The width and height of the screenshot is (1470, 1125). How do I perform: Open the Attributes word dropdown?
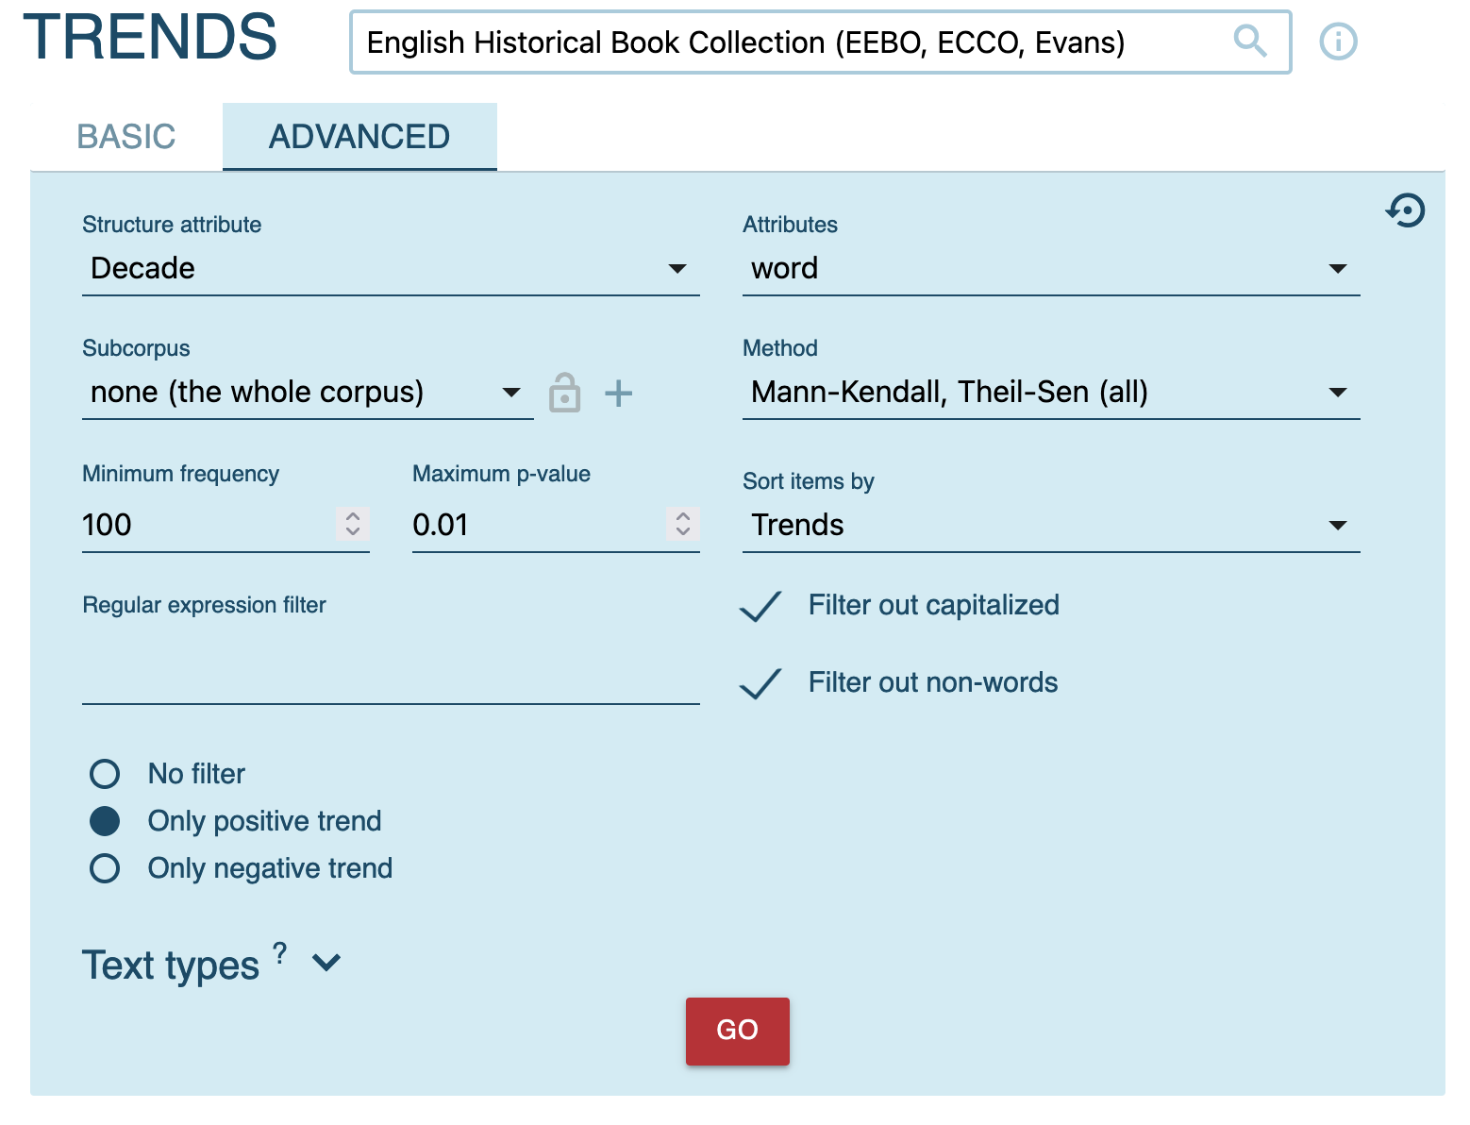point(1050,269)
